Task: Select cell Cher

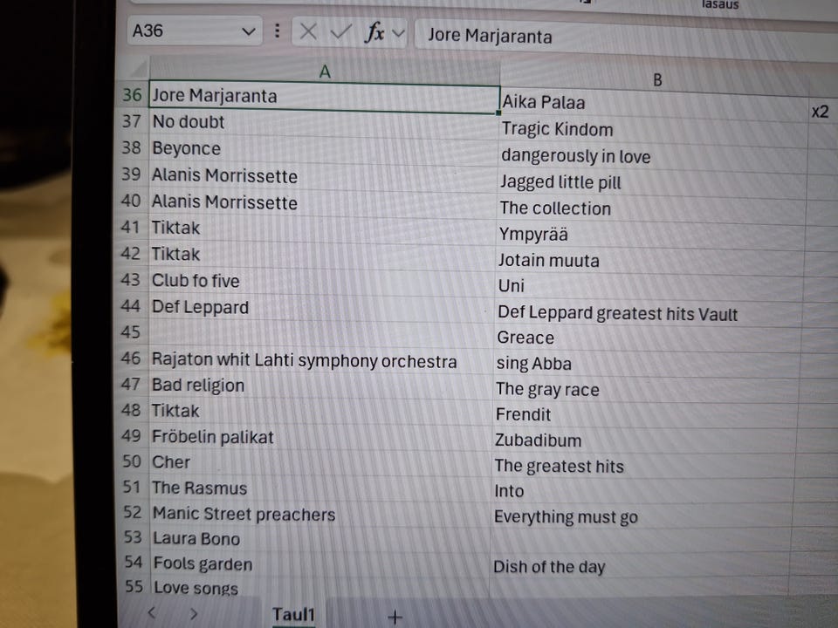Action: point(319,463)
